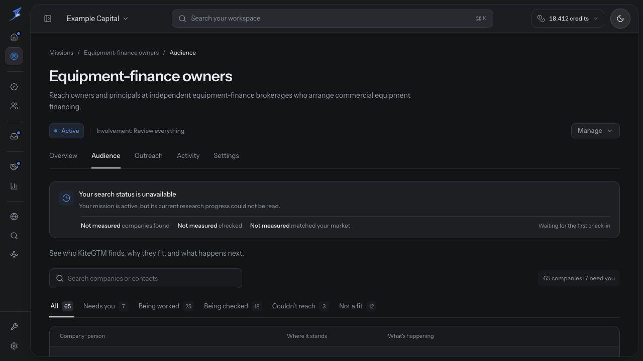This screenshot has width=643, height=361.
Task: Click the What's happening column header
Action: pos(410,336)
